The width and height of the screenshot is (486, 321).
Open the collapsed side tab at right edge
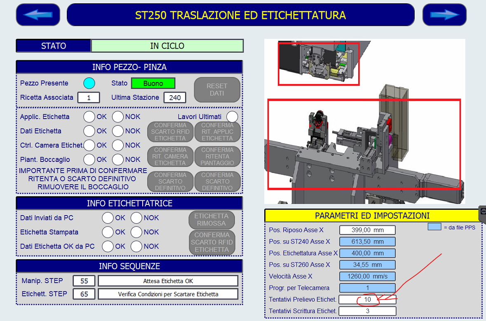(482, 211)
